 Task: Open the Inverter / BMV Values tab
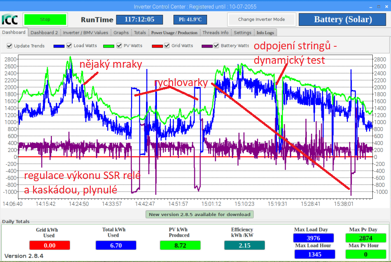point(85,33)
